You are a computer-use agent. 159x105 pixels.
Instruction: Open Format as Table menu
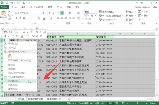pos(111,16)
